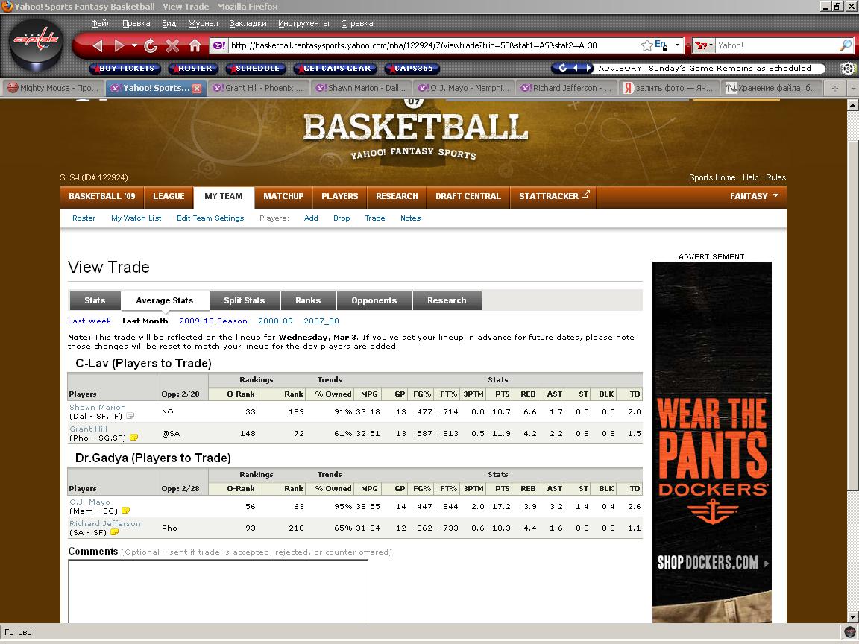Stop loading with the X icon
This screenshot has height=644, width=859.
[x=172, y=46]
